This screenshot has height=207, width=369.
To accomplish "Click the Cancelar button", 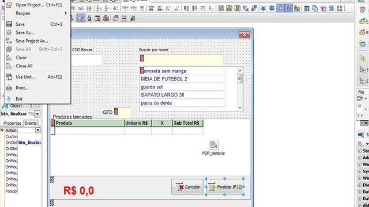I will [187, 187].
